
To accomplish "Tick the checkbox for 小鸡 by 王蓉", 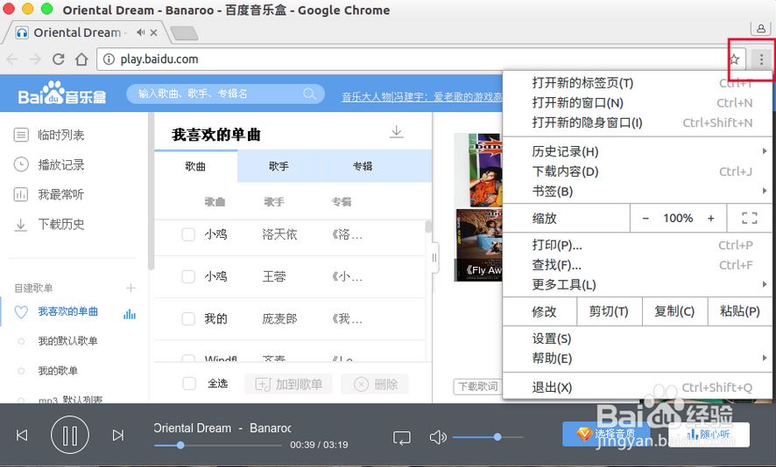I will coord(188,276).
